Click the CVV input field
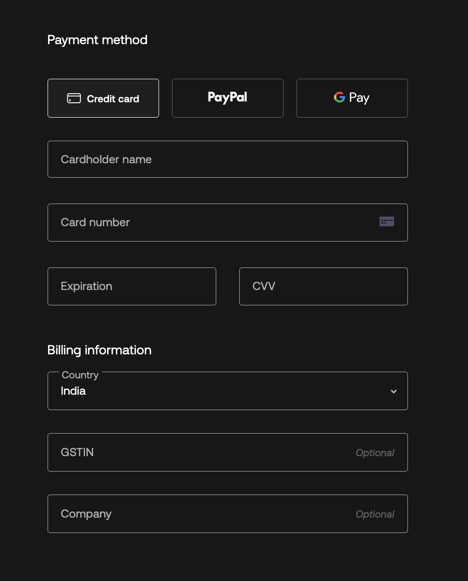 pyautogui.click(x=323, y=286)
